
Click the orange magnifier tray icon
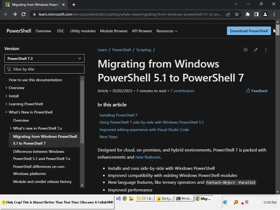[236, 202]
